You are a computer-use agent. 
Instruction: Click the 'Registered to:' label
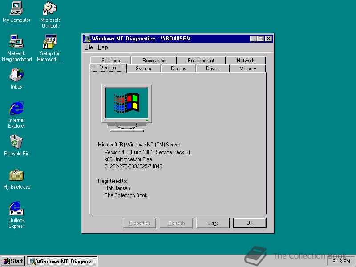tap(113, 181)
